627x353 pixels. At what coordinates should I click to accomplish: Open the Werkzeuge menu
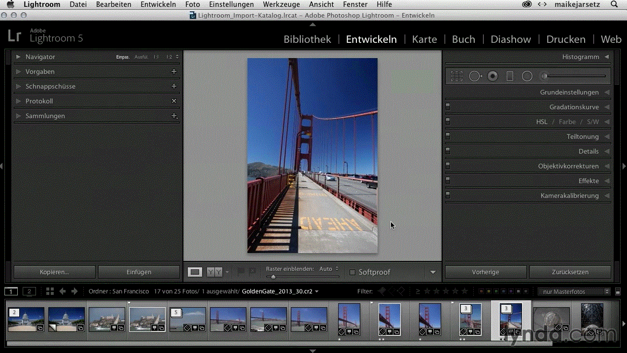(281, 4)
